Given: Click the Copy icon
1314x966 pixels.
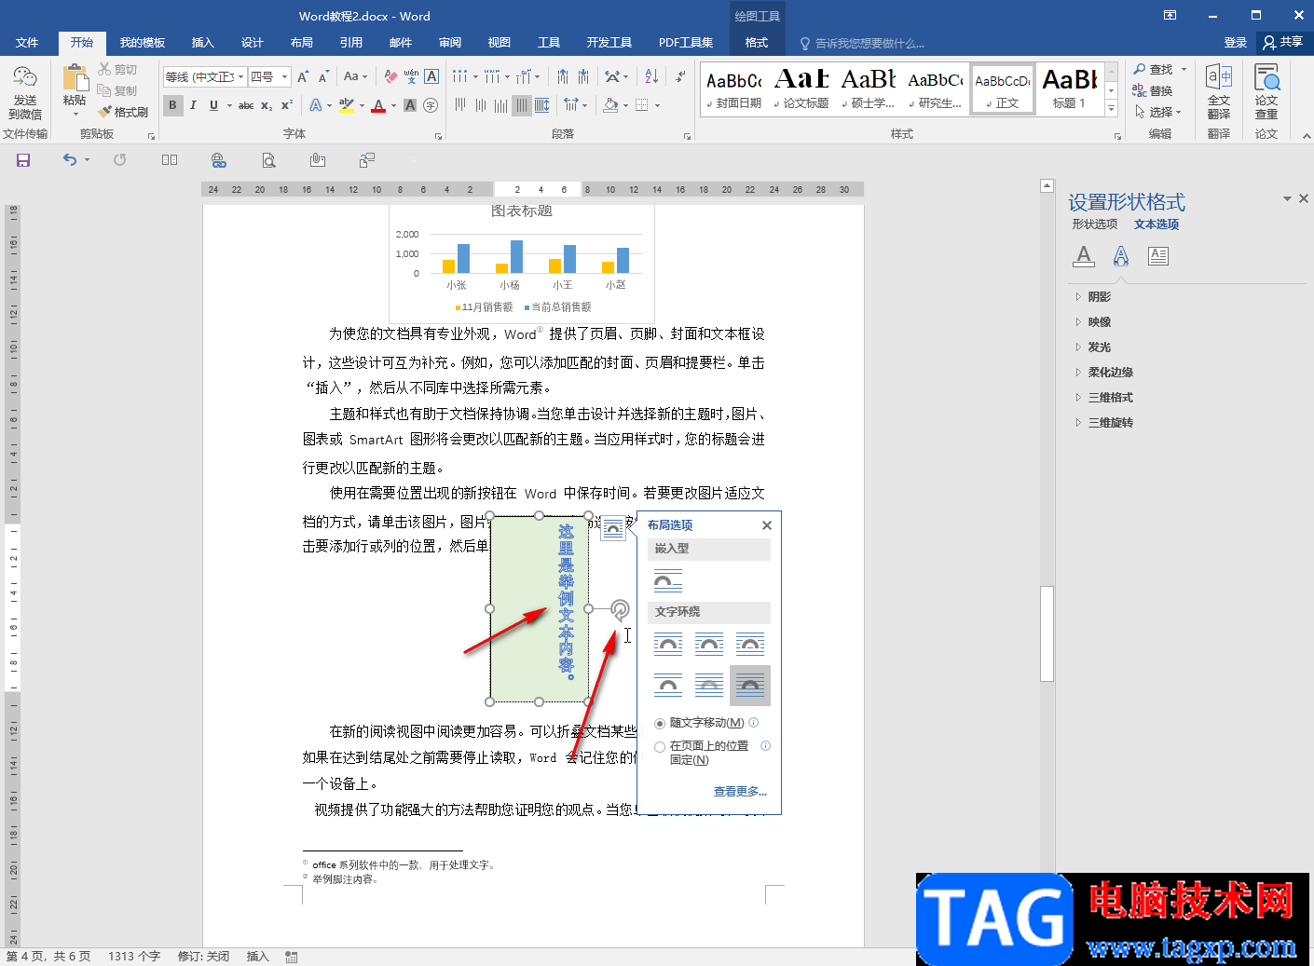Looking at the screenshot, I should [x=117, y=90].
